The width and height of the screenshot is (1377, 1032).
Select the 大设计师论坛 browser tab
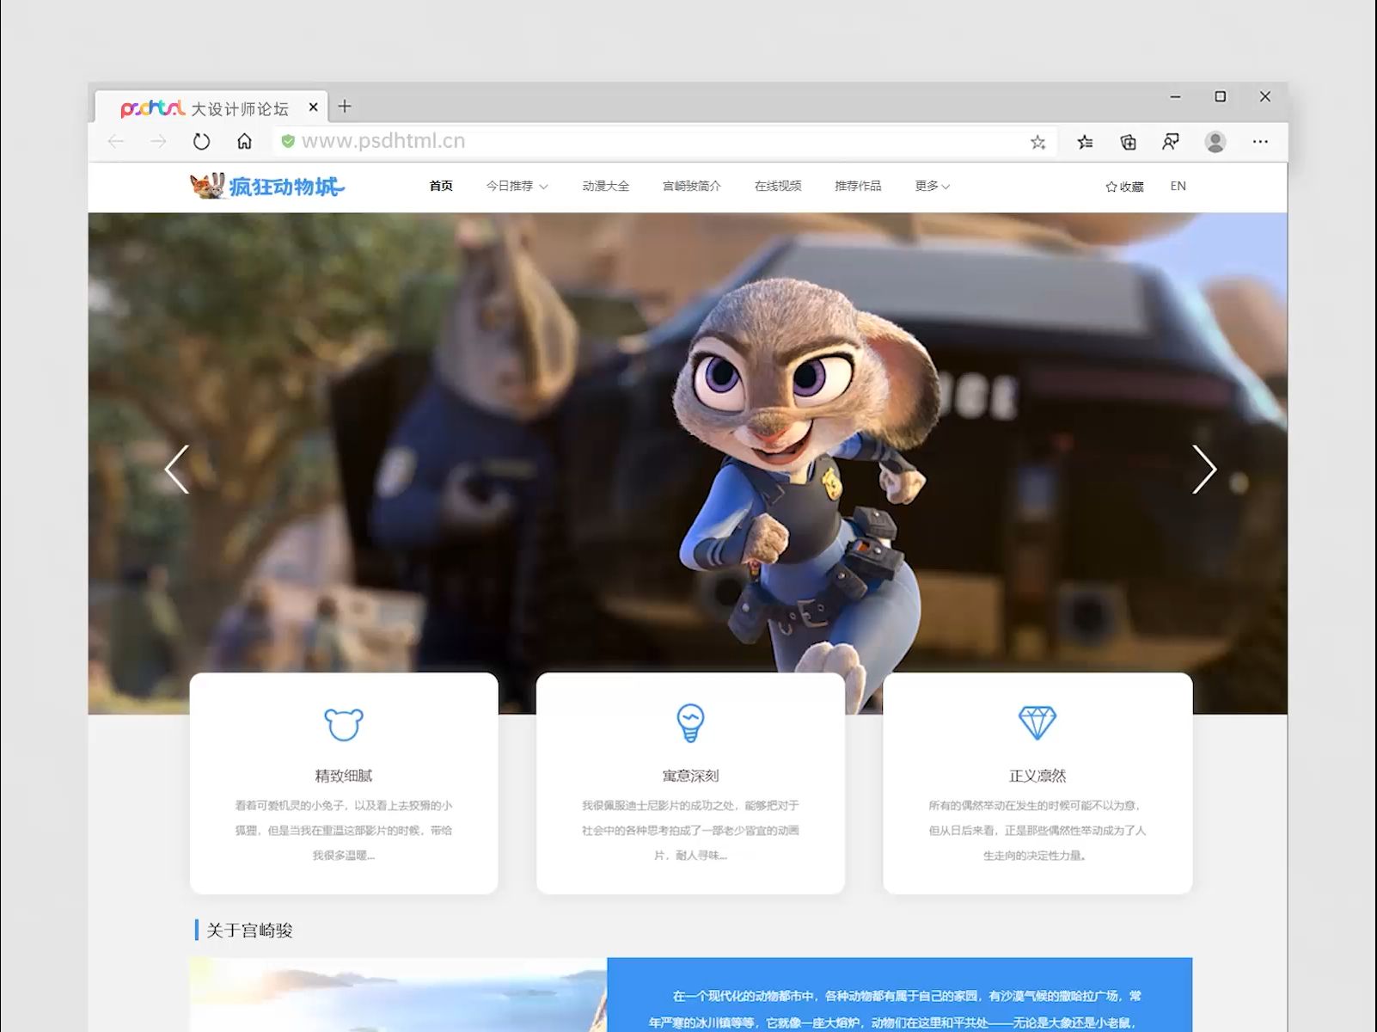(x=211, y=107)
